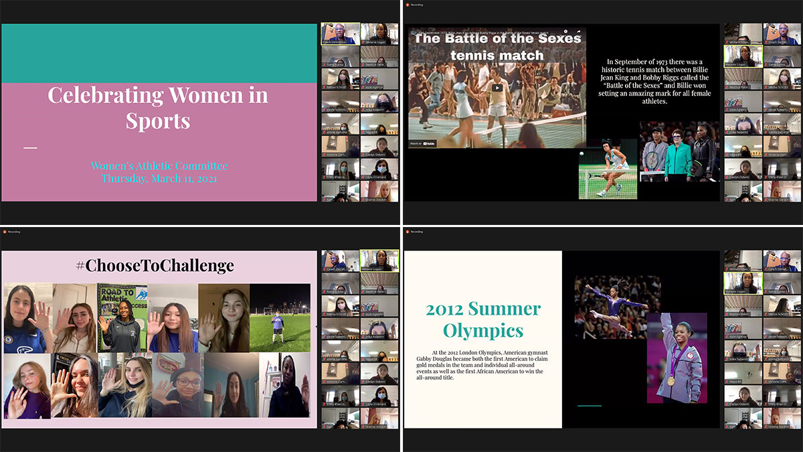Click the 'Women's Athletic Committee' subtitle text
803x452 pixels.
[159, 166]
